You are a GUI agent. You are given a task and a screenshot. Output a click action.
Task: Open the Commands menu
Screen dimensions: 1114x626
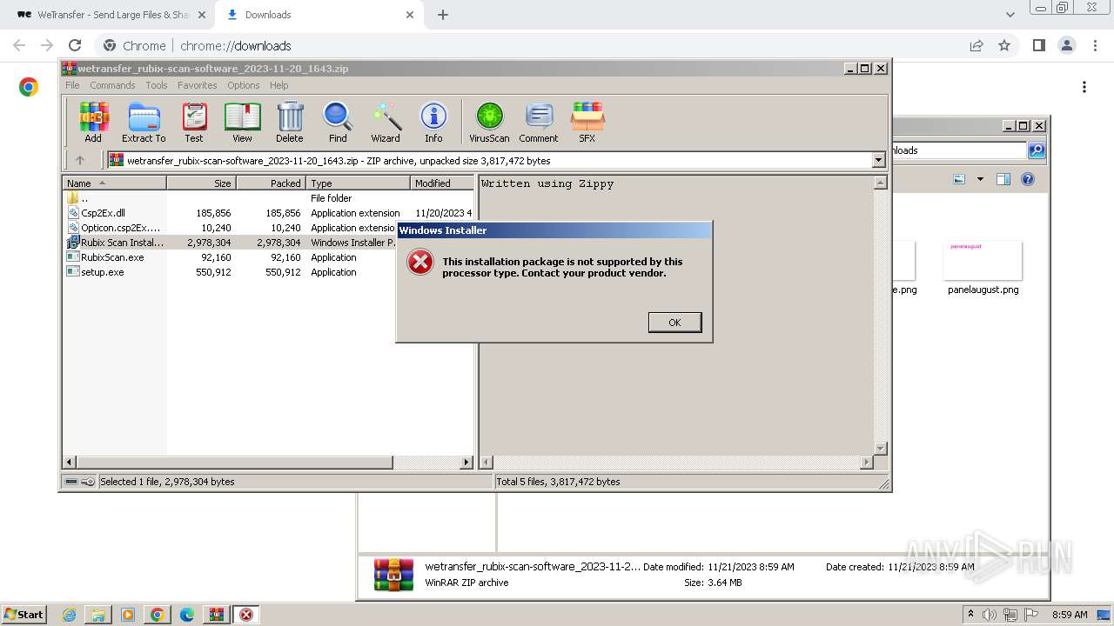coord(112,85)
